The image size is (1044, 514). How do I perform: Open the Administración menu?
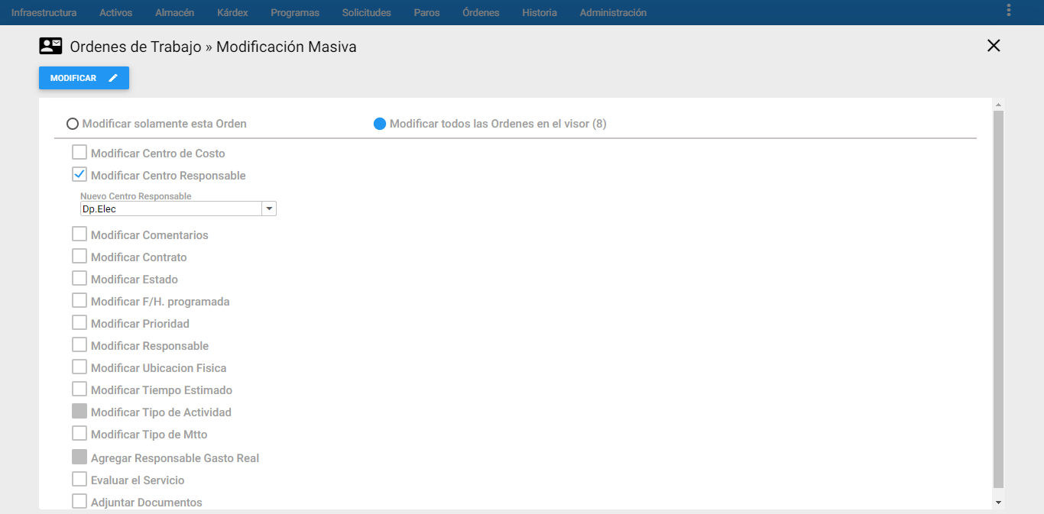click(613, 13)
